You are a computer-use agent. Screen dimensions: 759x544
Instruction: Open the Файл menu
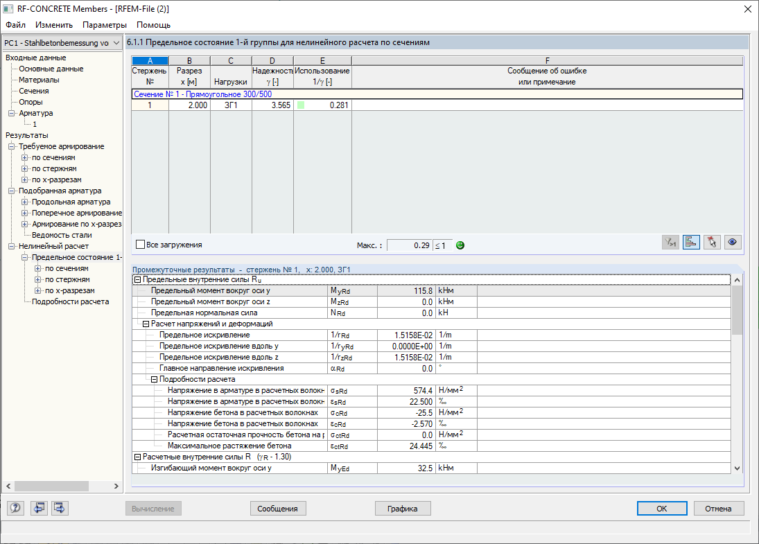pyautogui.click(x=15, y=25)
